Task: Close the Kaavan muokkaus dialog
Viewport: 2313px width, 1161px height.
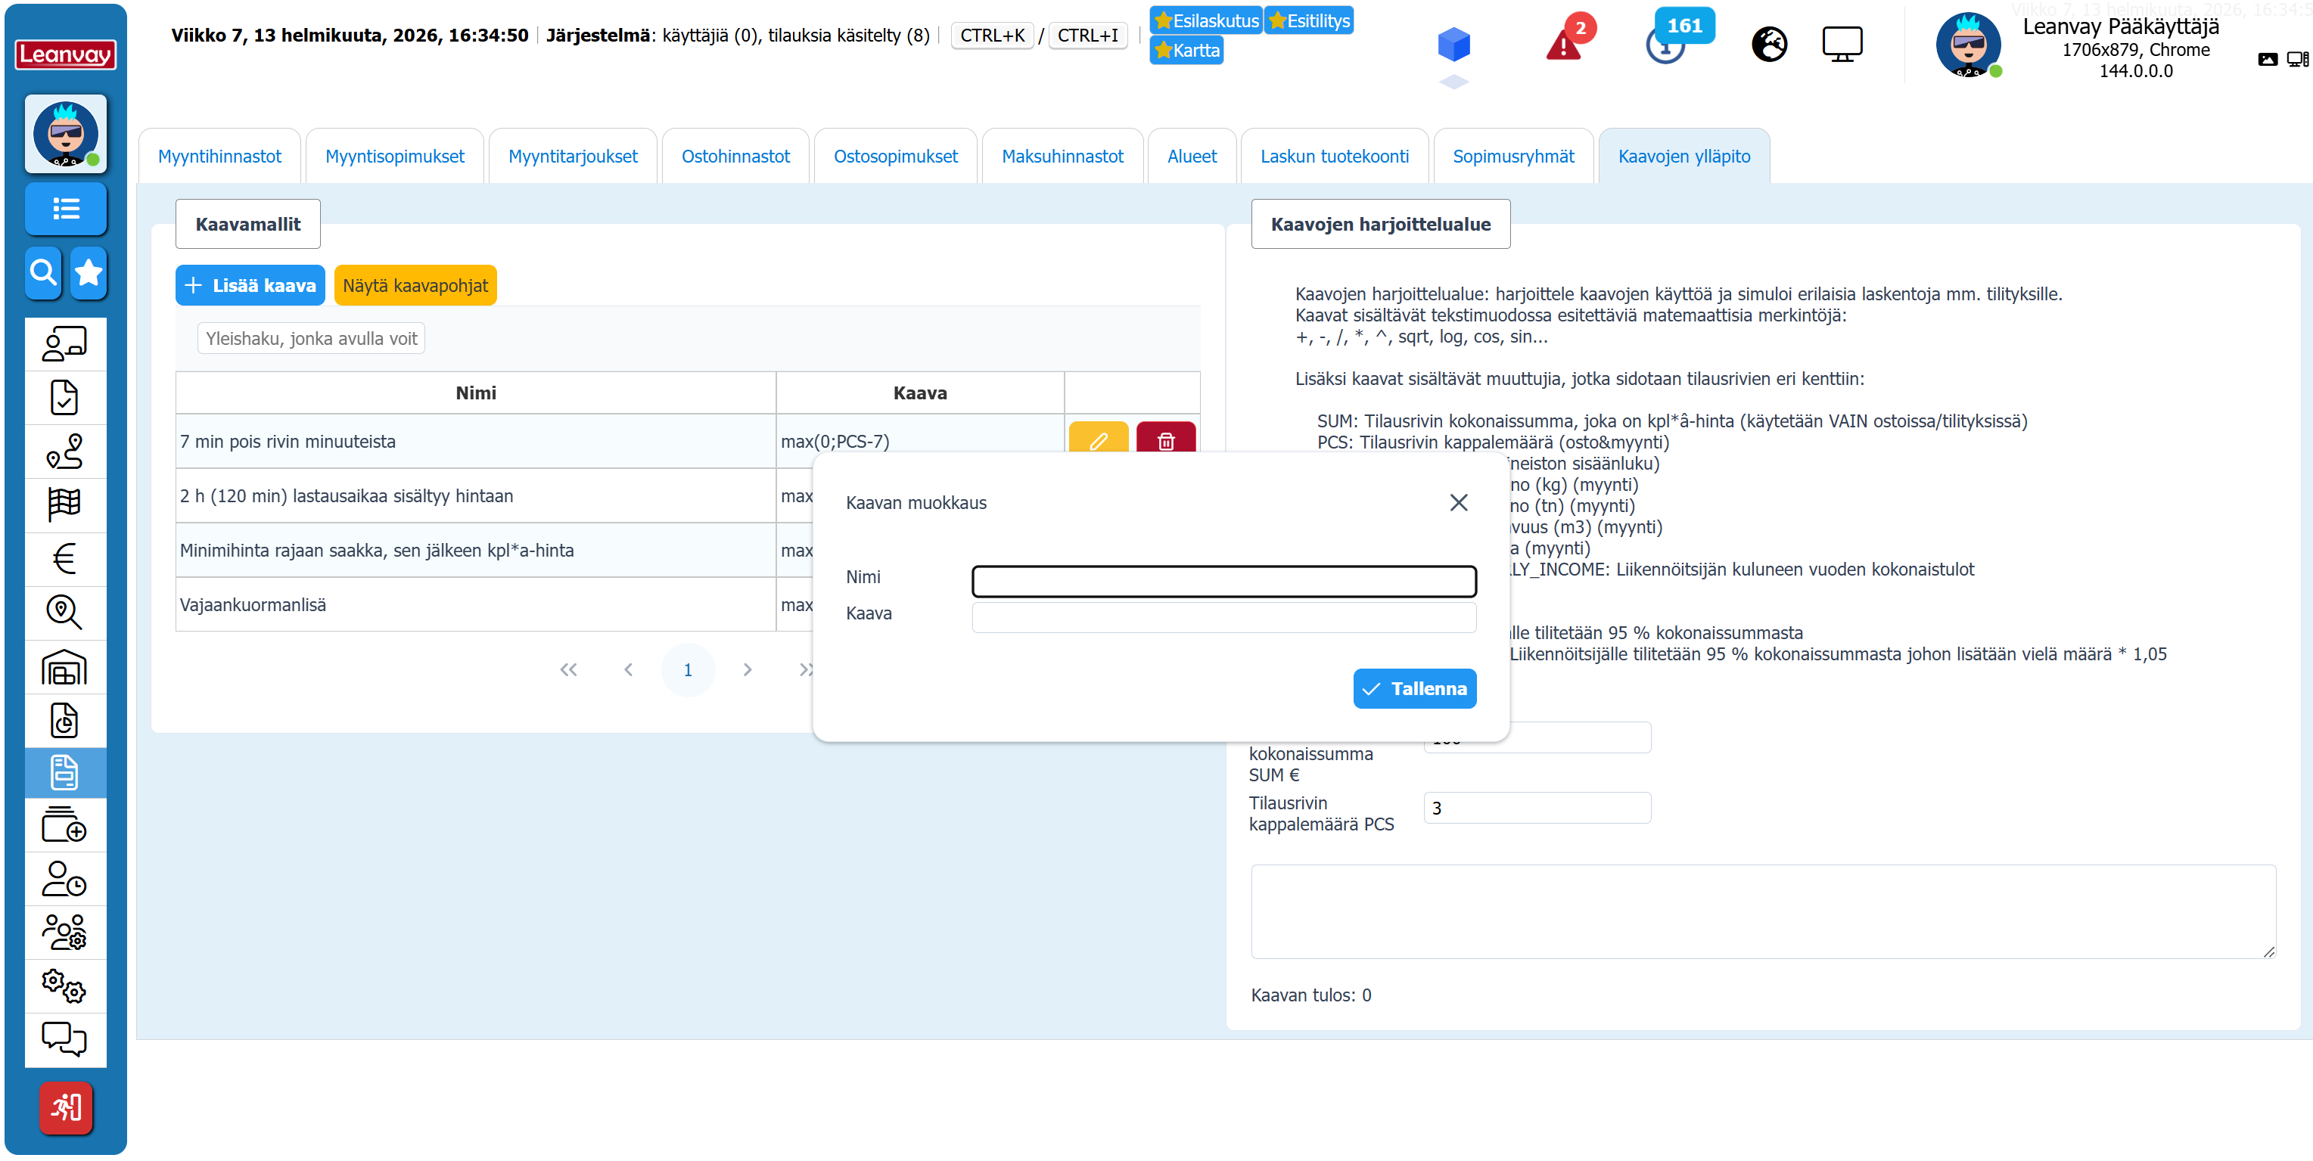Action: click(x=1458, y=502)
